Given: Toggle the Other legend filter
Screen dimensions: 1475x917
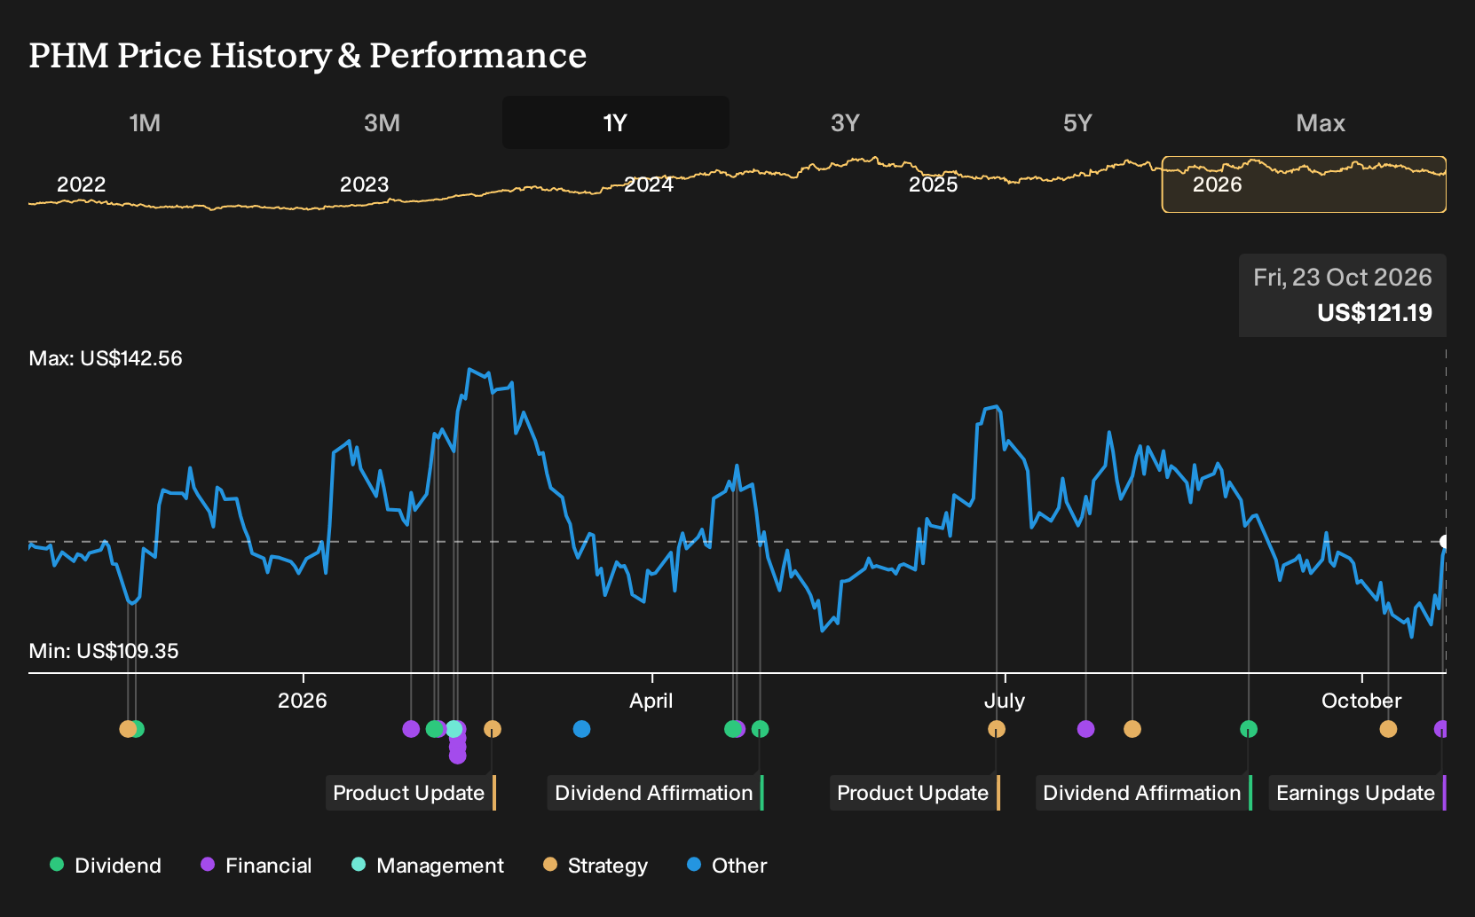Looking at the screenshot, I should pos(726,866).
